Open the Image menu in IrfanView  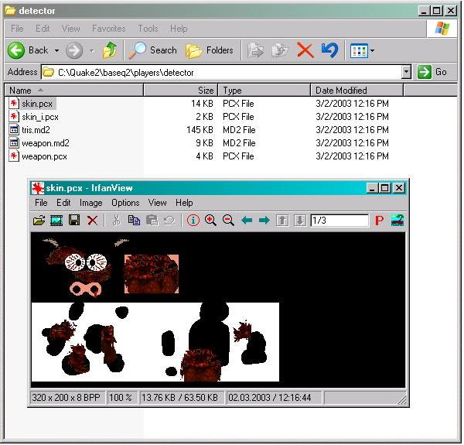click(x=90, y=203)
